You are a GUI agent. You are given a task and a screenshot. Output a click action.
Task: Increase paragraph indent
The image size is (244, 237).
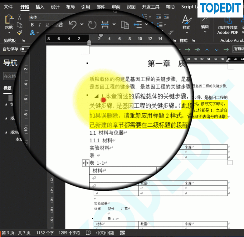tap(166, 17)
